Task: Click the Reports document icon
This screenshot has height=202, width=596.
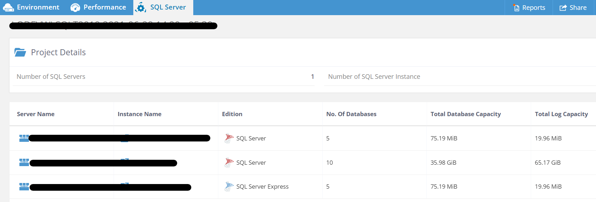Action: click(x=517, y=8)
